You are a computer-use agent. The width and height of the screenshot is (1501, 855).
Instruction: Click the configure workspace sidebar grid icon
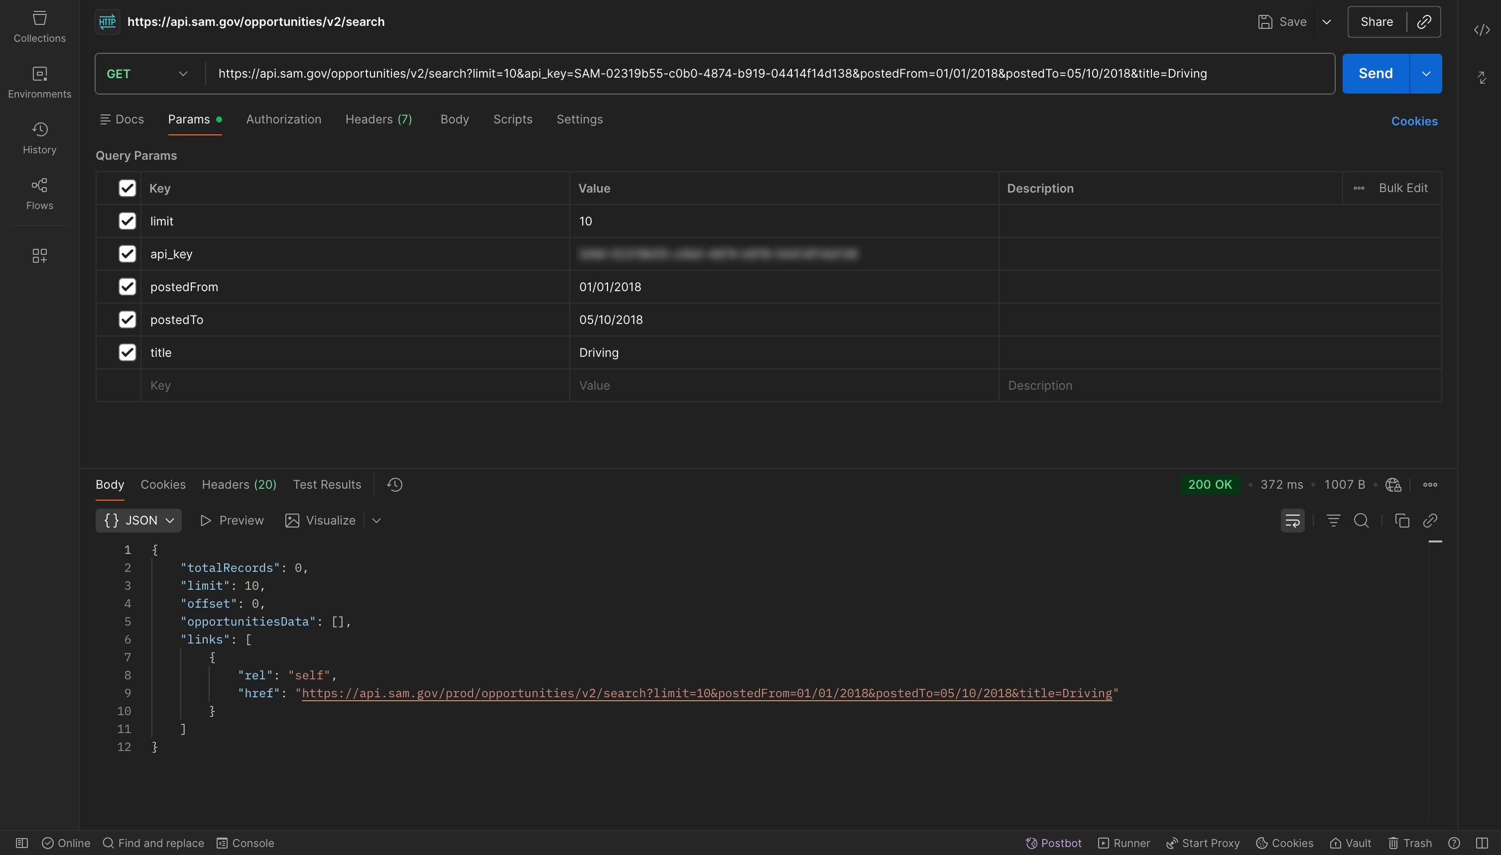tap(39, 255)
